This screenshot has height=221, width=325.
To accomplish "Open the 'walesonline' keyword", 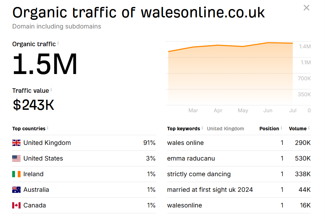I will pyautogui.click(x=185, y=205).
